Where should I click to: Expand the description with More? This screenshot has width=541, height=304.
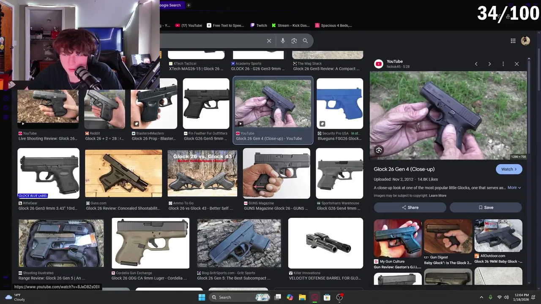(514, 187)
